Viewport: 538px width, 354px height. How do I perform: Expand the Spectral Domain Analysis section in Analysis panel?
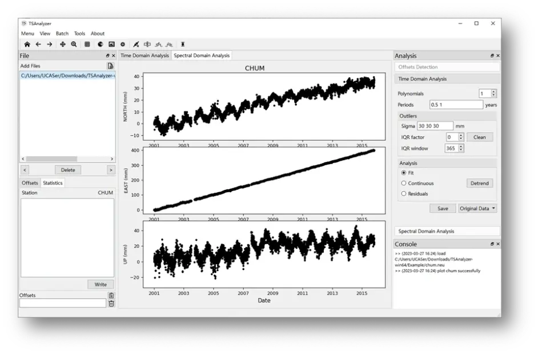pos(447,231)
